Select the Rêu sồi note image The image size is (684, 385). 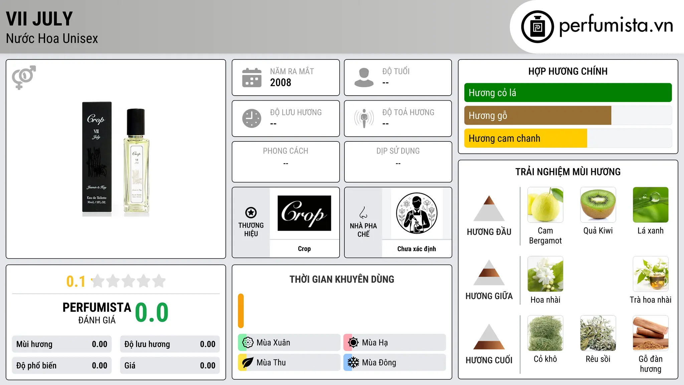(x=598, y=333)
